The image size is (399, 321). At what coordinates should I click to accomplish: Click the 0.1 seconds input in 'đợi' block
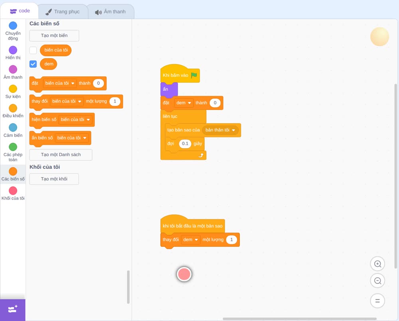(185, 144)
